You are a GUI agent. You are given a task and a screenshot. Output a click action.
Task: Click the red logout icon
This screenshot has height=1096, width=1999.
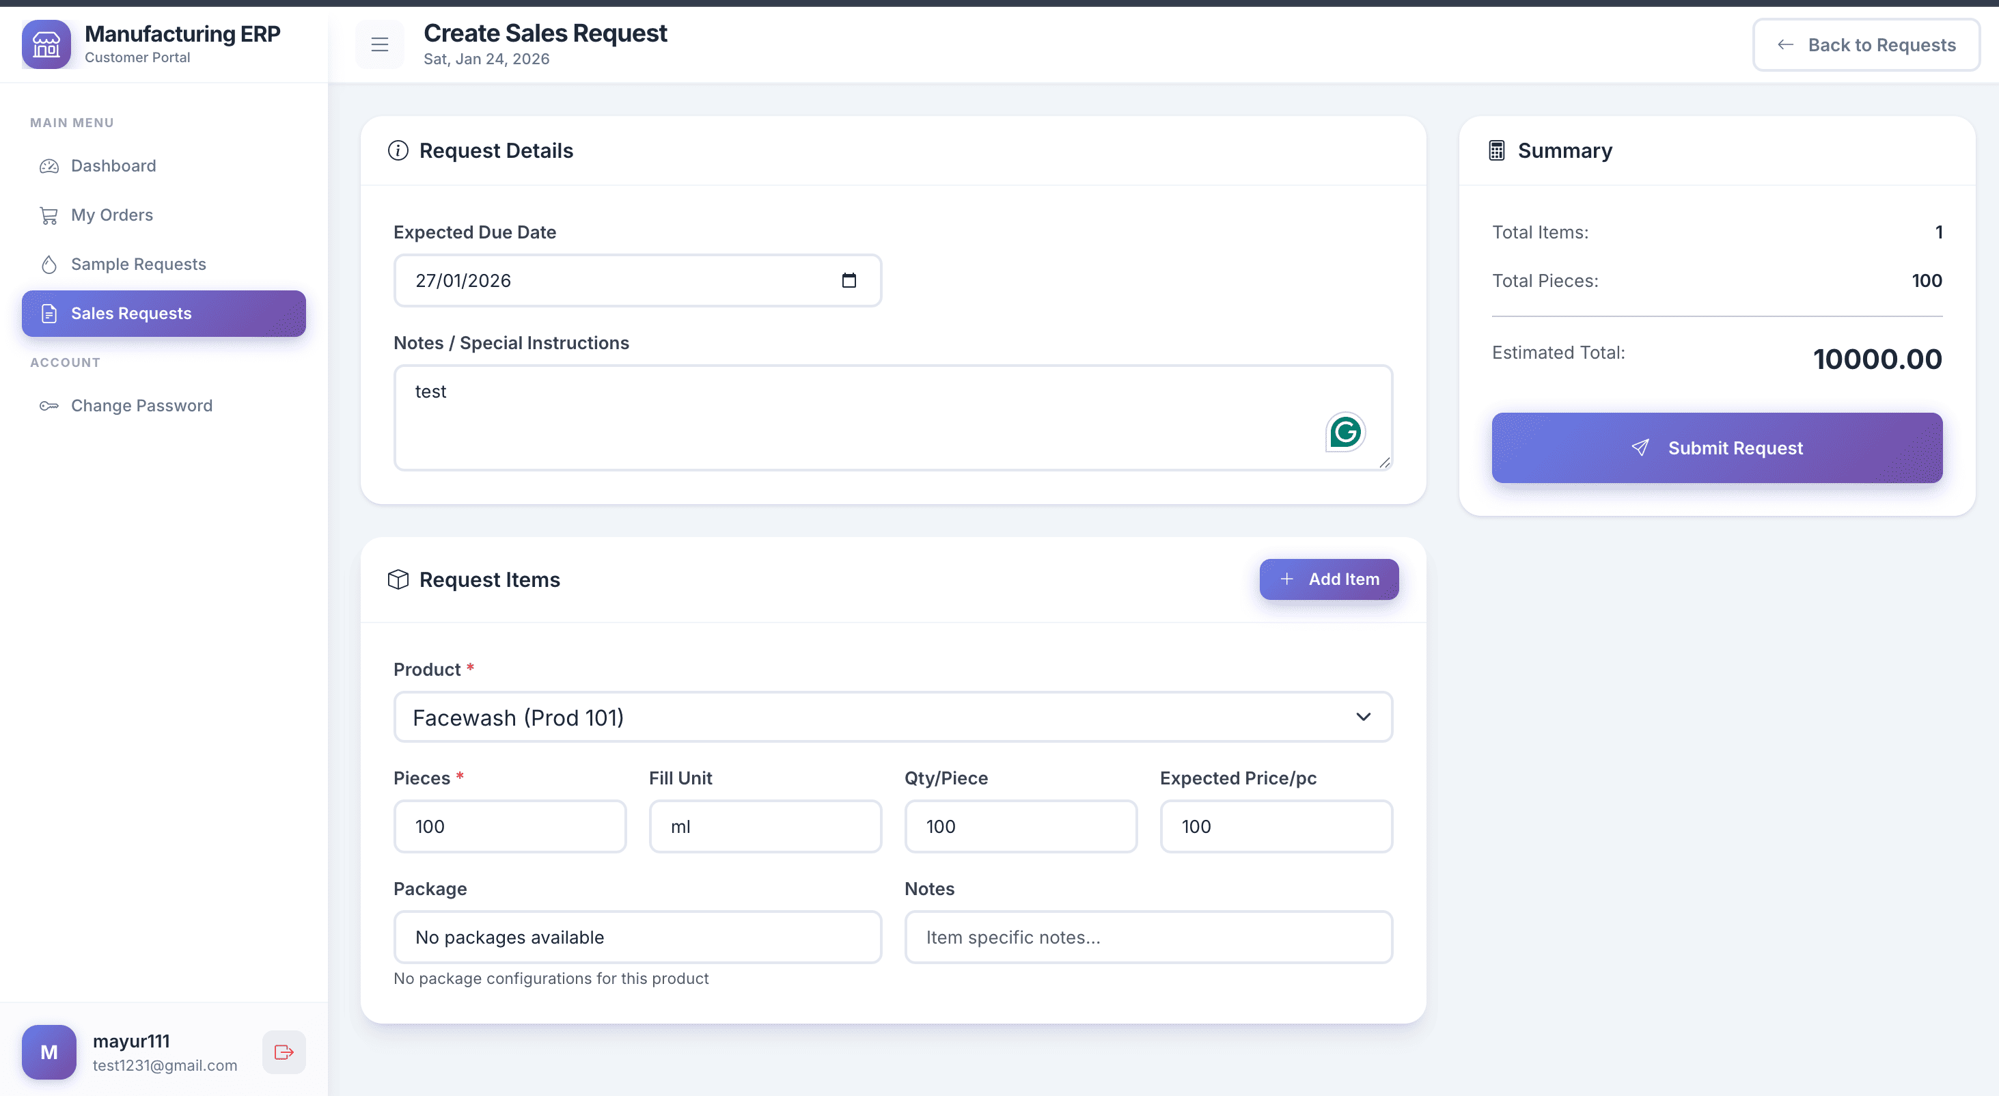[x=284, y=1052]
